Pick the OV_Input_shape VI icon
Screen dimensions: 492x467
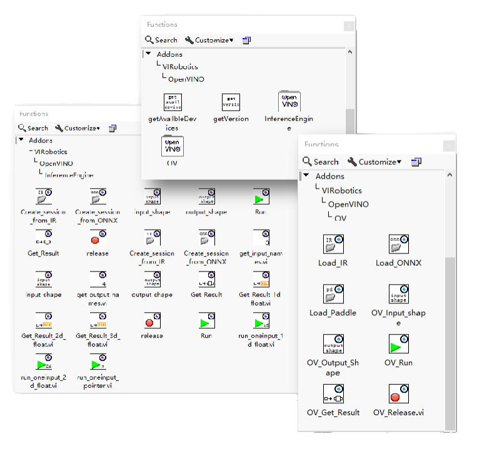(x=398, y=293)
